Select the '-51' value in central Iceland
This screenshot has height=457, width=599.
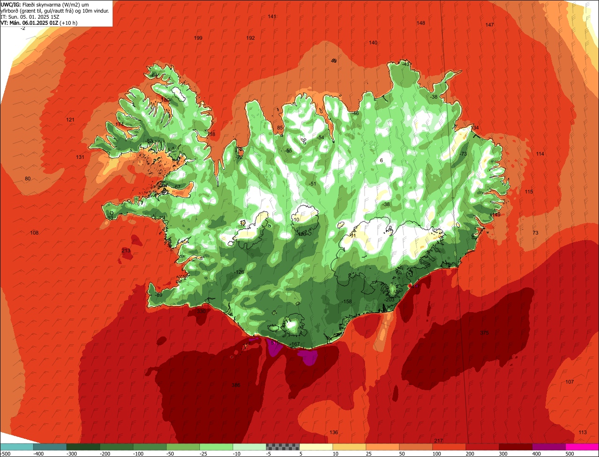pyautogui.click(x=312, y=184)
